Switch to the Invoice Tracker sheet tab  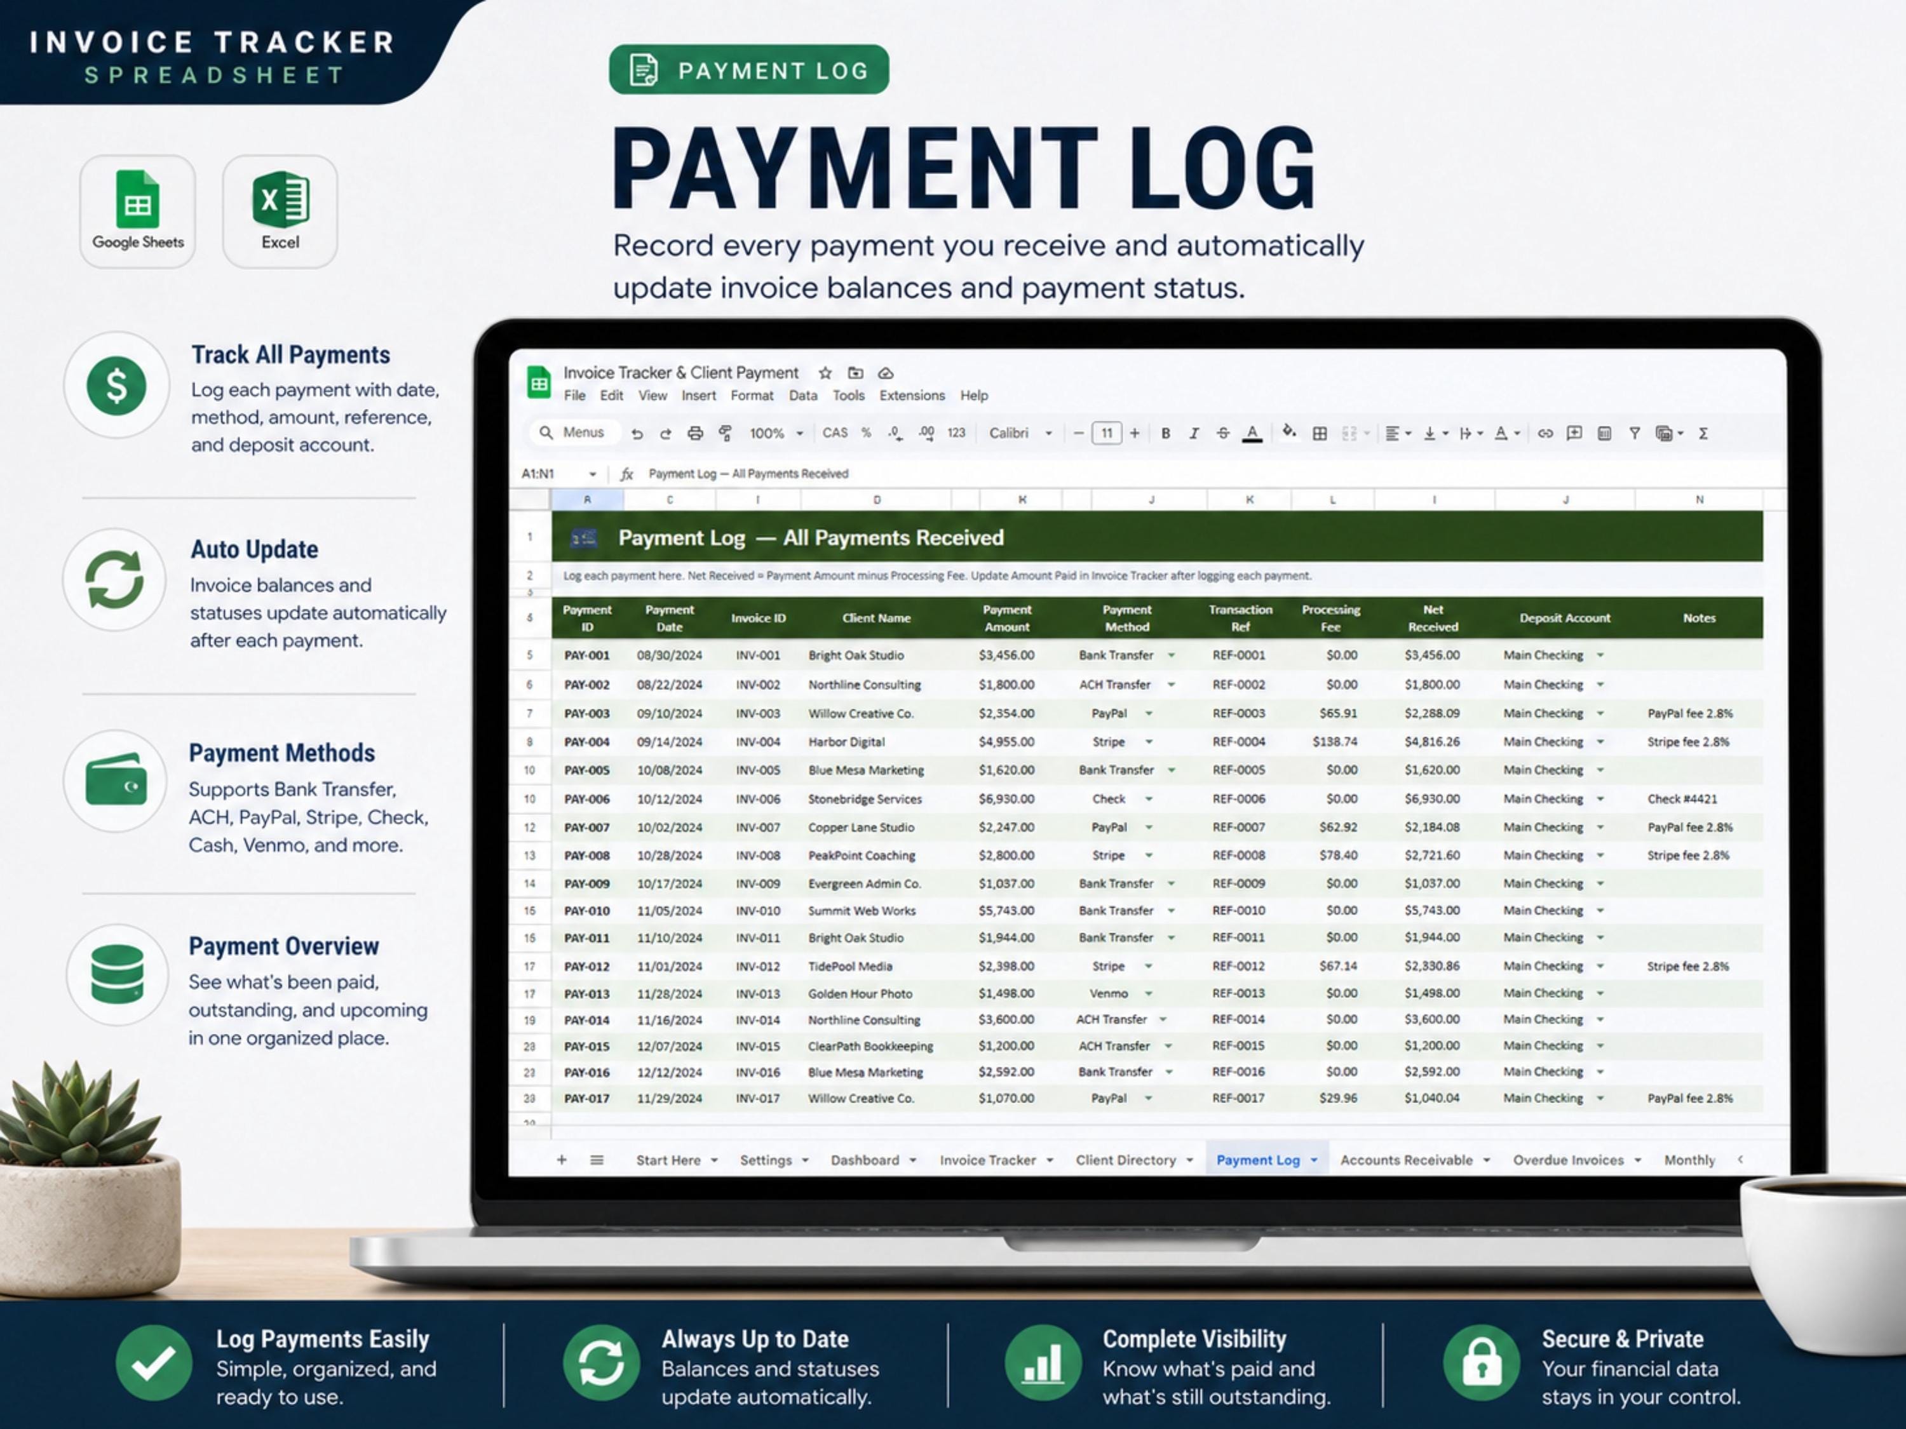pyautogui.click(x=987, y=1160)
